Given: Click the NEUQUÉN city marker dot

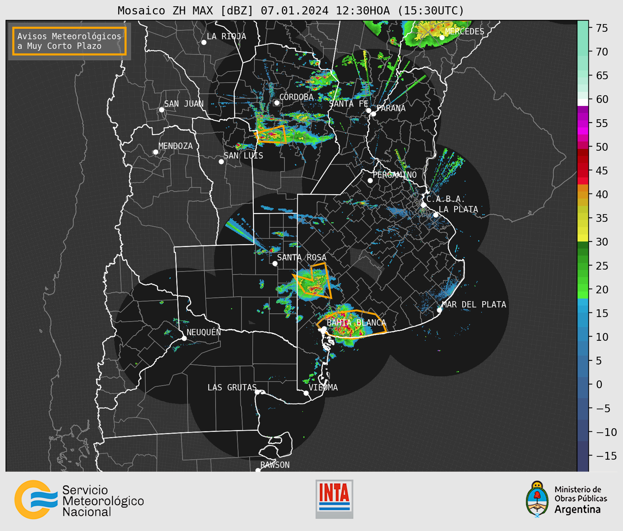Looking at the screenshot, I should coord(184,338).
